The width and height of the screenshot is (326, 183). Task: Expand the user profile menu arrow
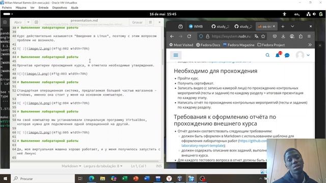(x=308, y=55)
